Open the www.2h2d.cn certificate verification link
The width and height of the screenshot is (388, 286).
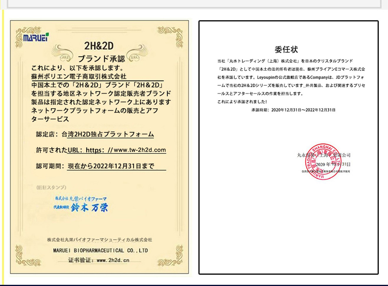[113, 260]
